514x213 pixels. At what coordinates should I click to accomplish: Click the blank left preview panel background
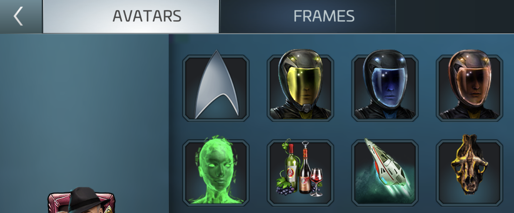pos(84,108)
